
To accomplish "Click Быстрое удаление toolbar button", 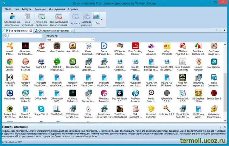I will click(x=86, y=20).
